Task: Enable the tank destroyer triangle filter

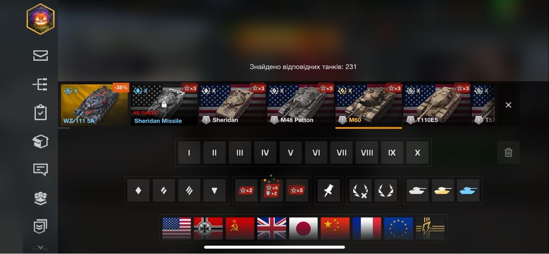Action: point(214,190)
